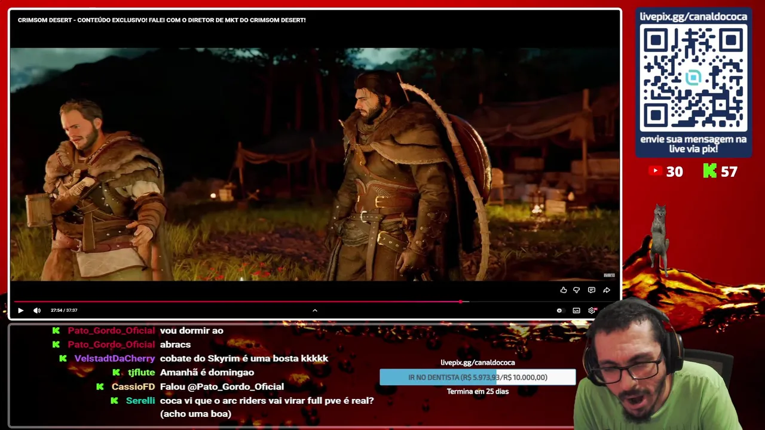The image size is (765, 430).
Task: Click the livepix QR code
Action: 693,78
